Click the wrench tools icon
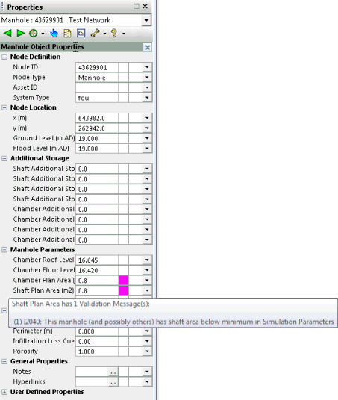The width and height of the screenshot is (338, 400). tap(96, 33)
